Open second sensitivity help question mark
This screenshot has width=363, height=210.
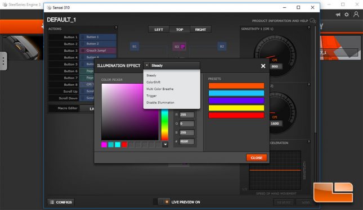coord(308,85)
